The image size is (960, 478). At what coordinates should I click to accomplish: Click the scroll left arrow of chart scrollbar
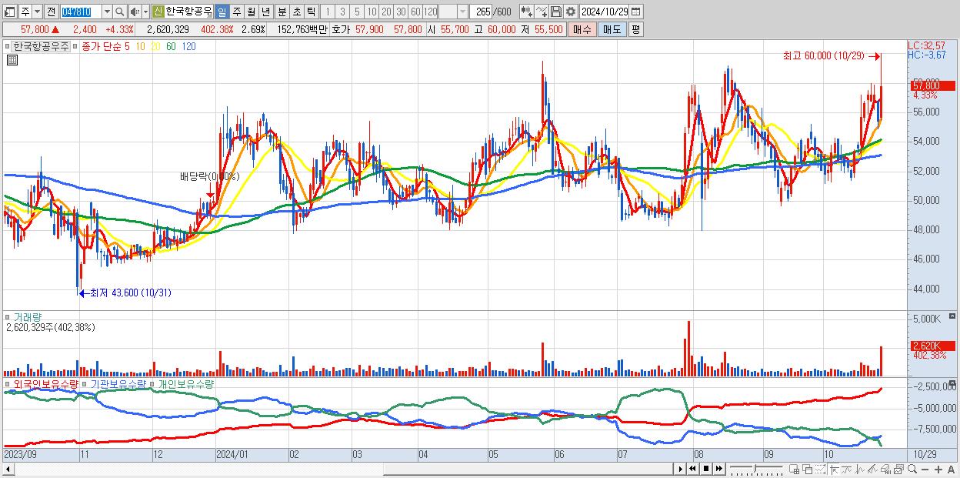coord(7,469)
